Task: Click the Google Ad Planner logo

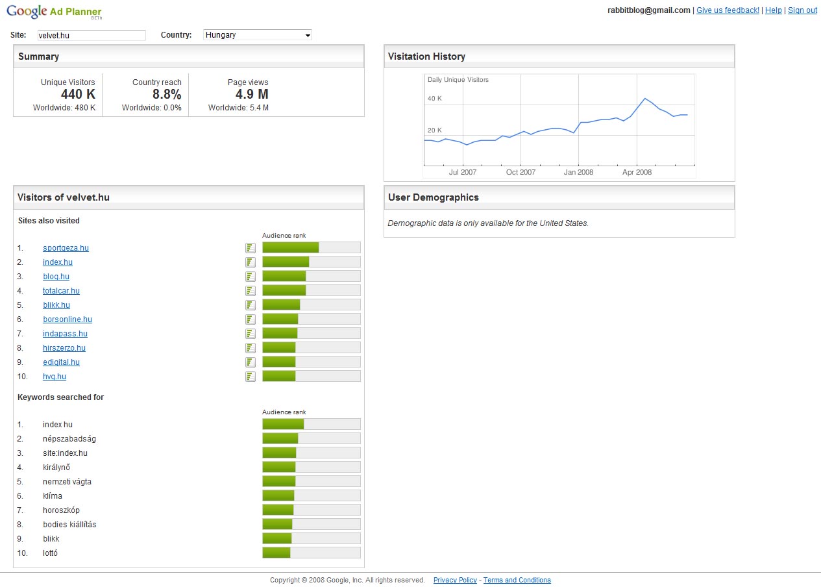Action: pos(54,12)
